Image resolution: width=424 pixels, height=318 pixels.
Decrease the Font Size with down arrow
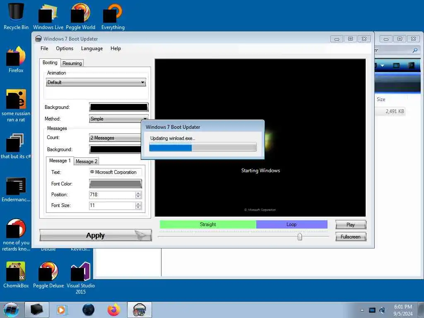[x=138, y=207]
